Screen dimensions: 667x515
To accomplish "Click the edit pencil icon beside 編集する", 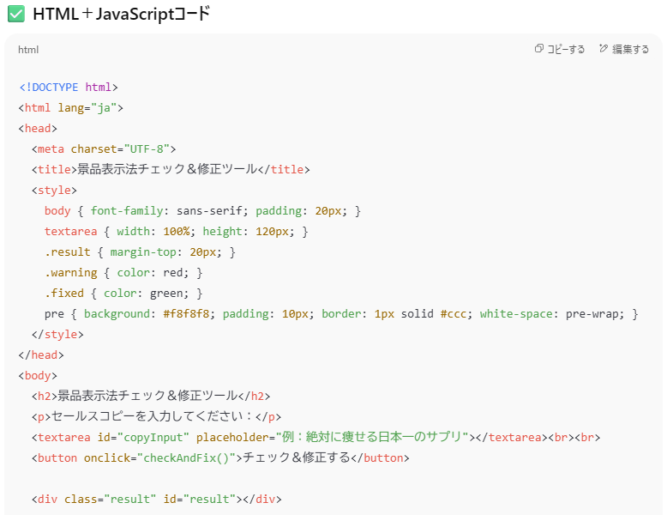I will pos(604,49).
